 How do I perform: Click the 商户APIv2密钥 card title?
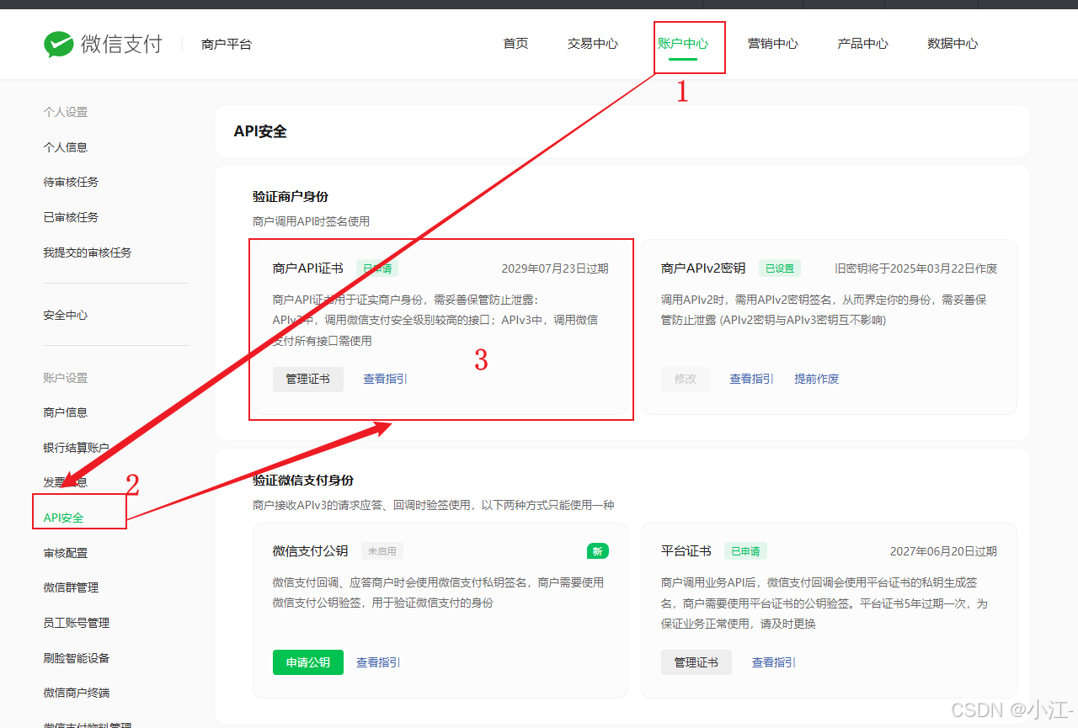point(703,268)
